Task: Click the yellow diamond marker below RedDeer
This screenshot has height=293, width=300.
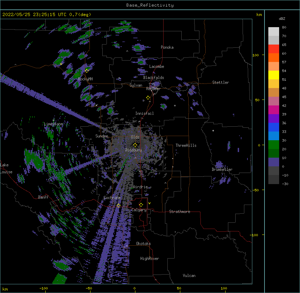Action: 148,98
